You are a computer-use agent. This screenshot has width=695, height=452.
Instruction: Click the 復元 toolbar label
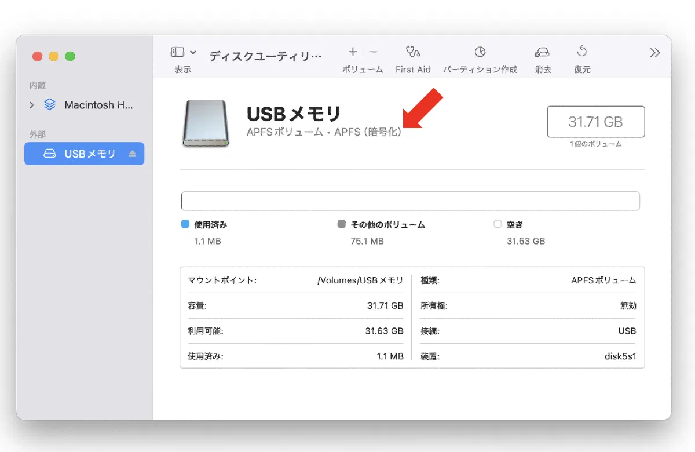(x=582, y=70)
